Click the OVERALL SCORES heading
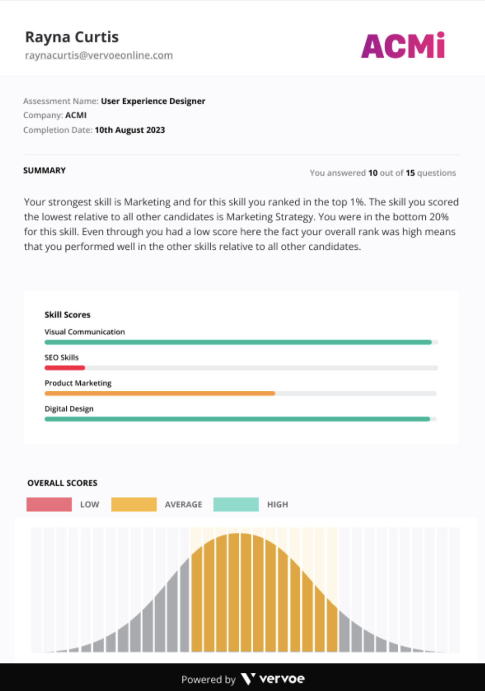This screenshot has width=485, height=691. click(62, 483)
